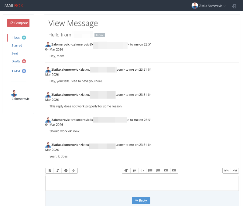This screenshot has height=206, width=243.
Task: Open the code view icon
Action: coord(142,171)
